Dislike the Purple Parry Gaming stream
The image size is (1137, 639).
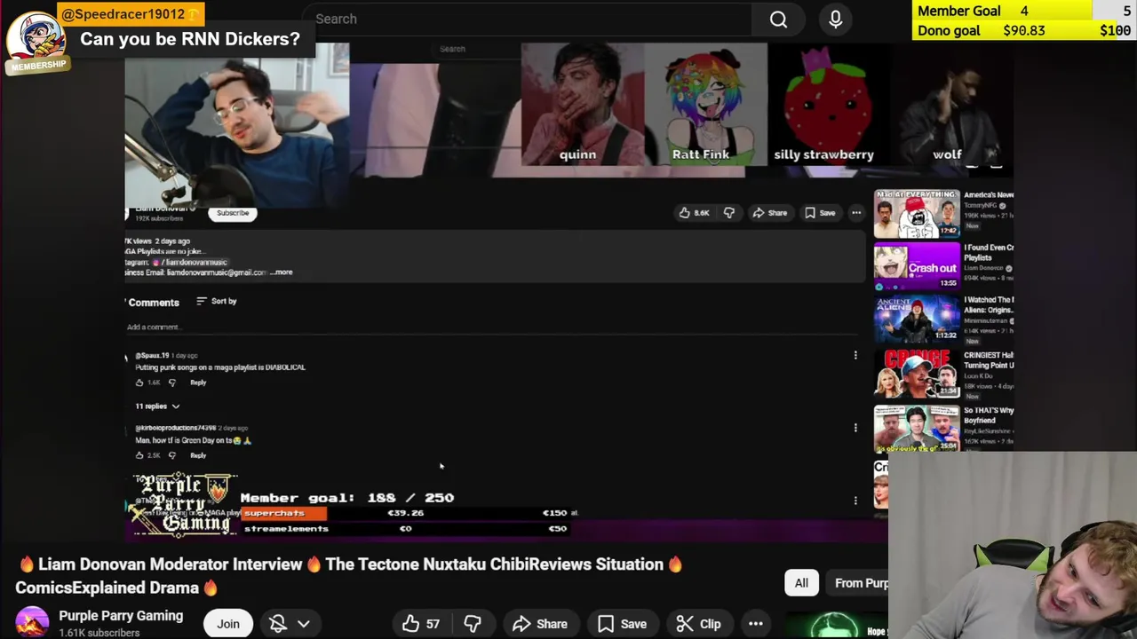point(473,624)
